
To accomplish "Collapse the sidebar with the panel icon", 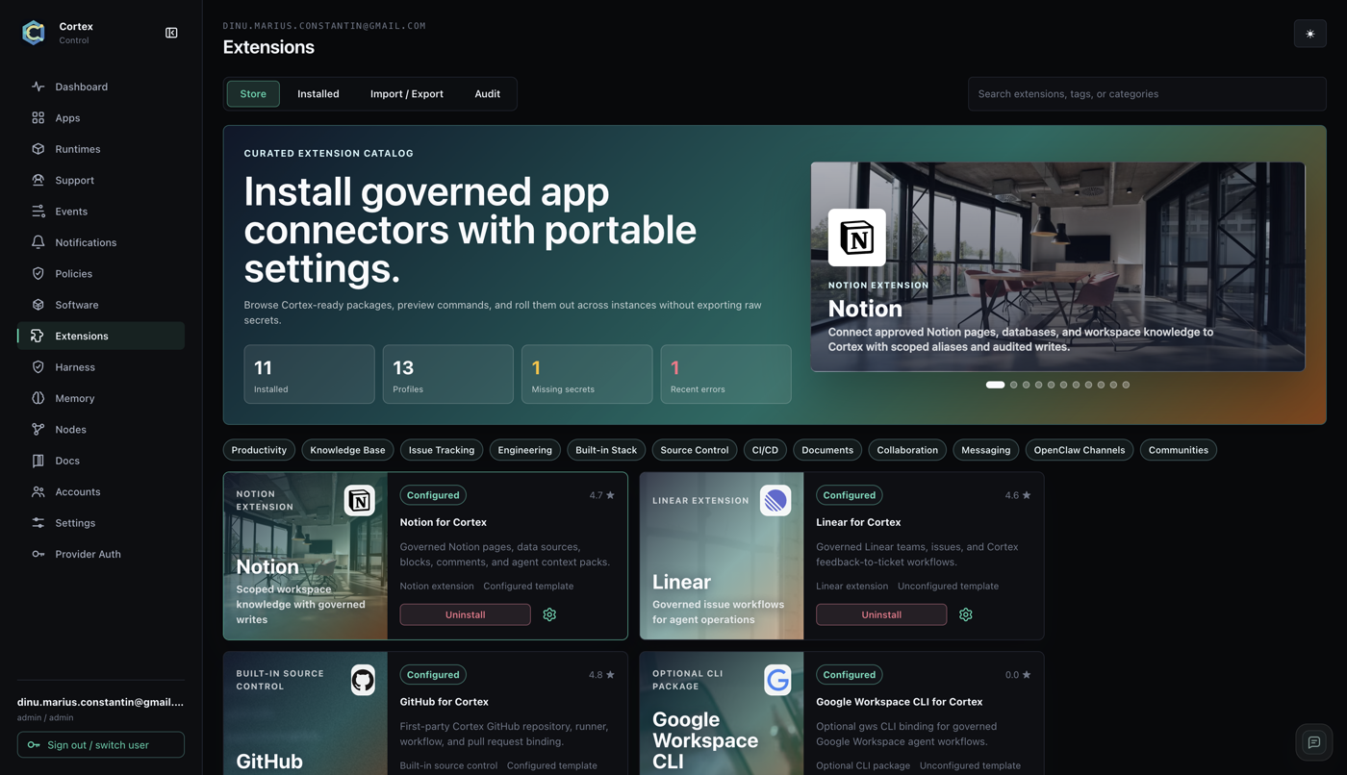I will coord(171,33).
